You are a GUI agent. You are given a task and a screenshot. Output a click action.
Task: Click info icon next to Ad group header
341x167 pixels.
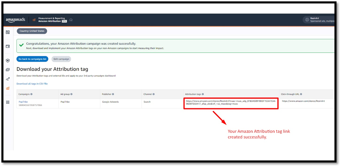(x=72, y=94)
